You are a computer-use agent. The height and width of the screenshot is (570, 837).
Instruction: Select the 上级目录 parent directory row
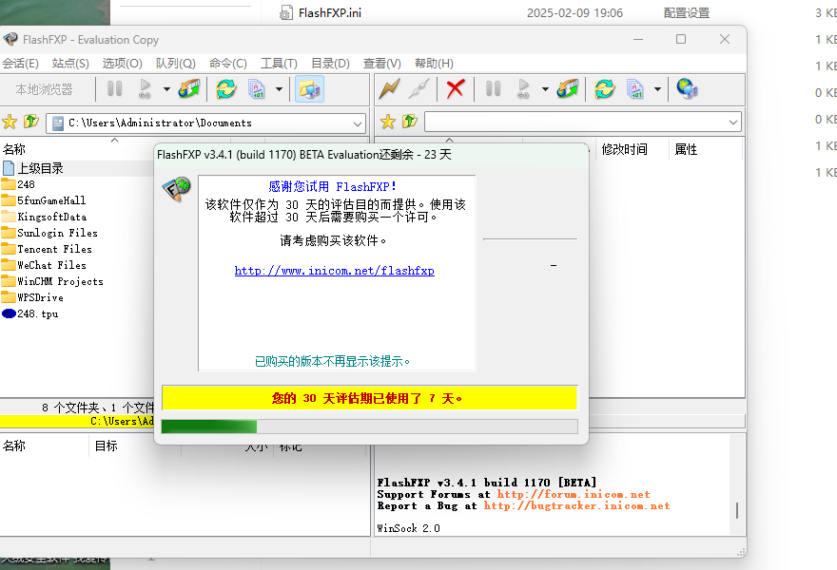(77, 168)
